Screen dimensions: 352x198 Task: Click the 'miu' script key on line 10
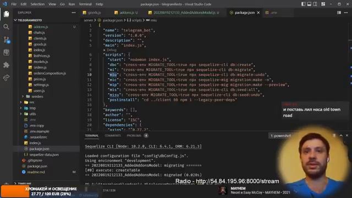click(113, 75)
